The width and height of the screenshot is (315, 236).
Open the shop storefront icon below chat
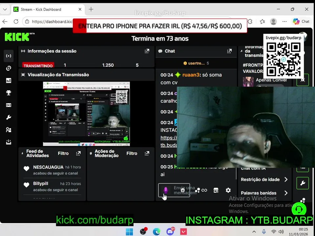pos(216,190)
